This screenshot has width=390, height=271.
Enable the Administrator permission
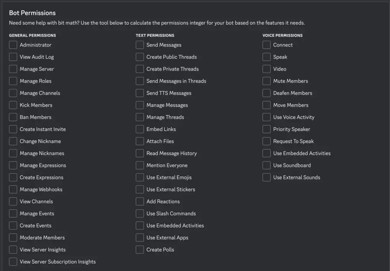tap(13, 45)
